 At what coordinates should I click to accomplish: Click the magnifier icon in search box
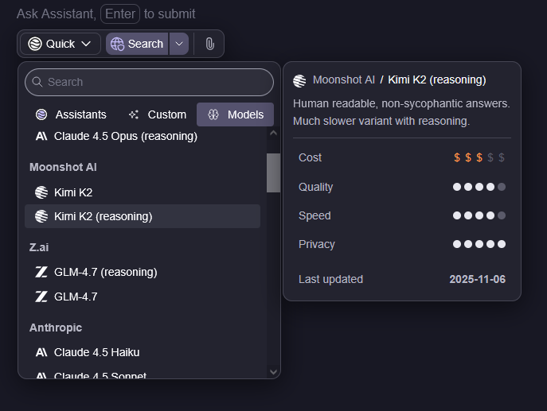tap(37, 82)
